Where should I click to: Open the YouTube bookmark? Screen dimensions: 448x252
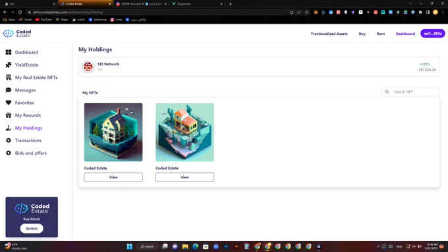(43, 19)
